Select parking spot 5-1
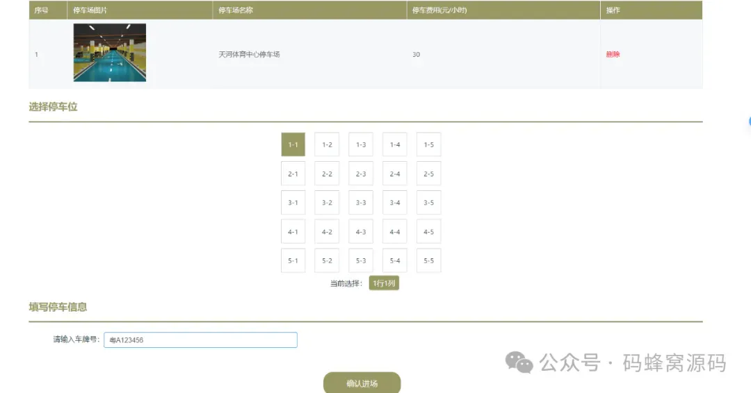Viewport: 751px width, 393px height. (x=293, y=260)
